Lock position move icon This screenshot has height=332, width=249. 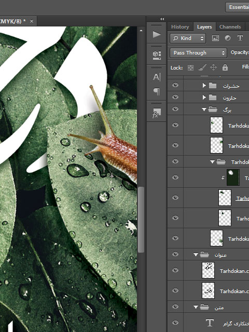pyautogui.click(x=213, y=67)
